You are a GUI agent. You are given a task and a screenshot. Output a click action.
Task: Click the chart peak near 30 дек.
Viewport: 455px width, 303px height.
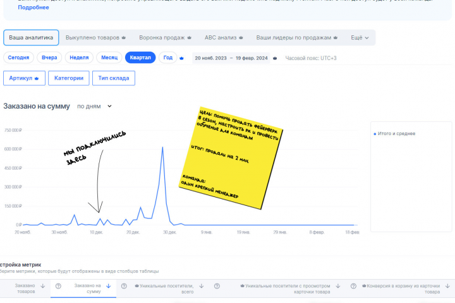[162, 148]
